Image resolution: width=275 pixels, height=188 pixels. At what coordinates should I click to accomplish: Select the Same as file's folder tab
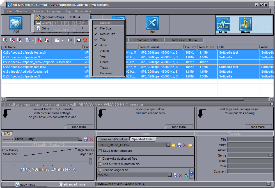click(x=113, y=139)
